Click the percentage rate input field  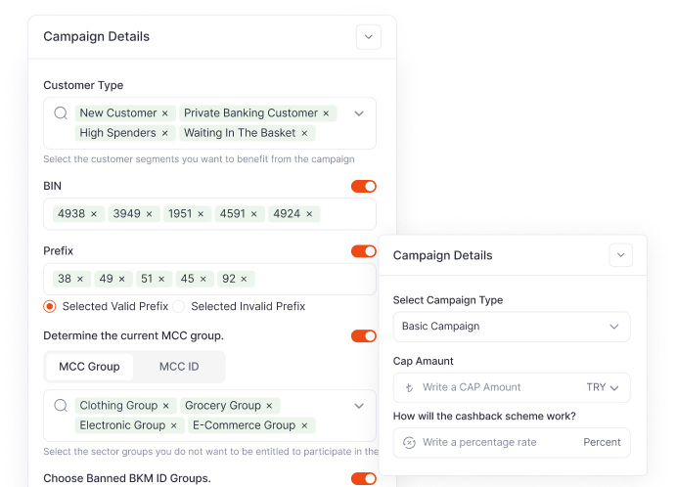tap(489, 442)
